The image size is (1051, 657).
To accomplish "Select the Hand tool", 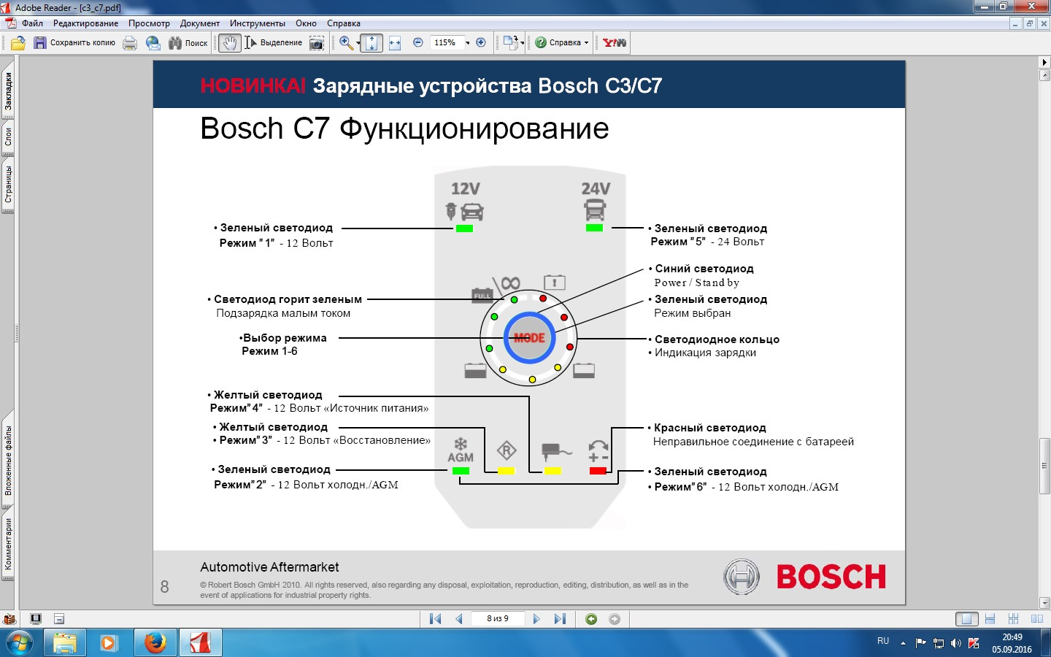I will [230, 43].
